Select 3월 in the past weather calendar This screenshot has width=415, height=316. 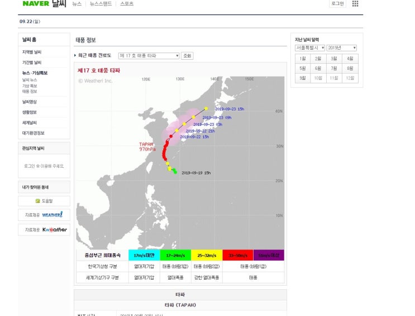pyautogui.click(x=334, y=59)
